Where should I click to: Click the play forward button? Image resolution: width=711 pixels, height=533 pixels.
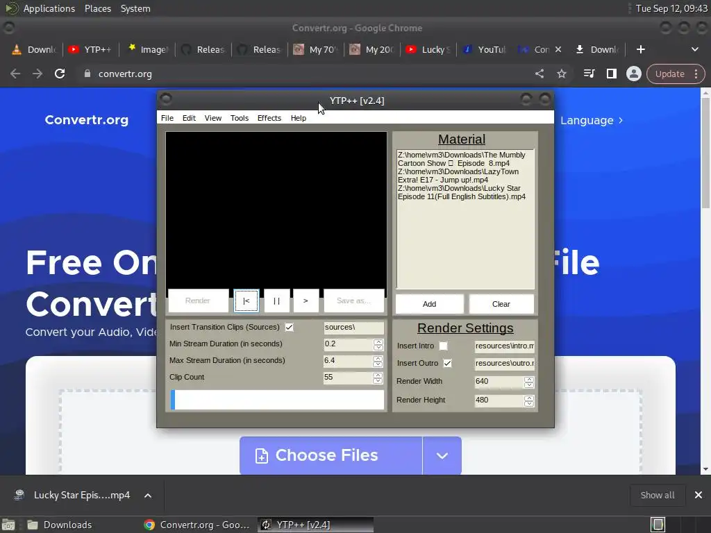point(306,301)
